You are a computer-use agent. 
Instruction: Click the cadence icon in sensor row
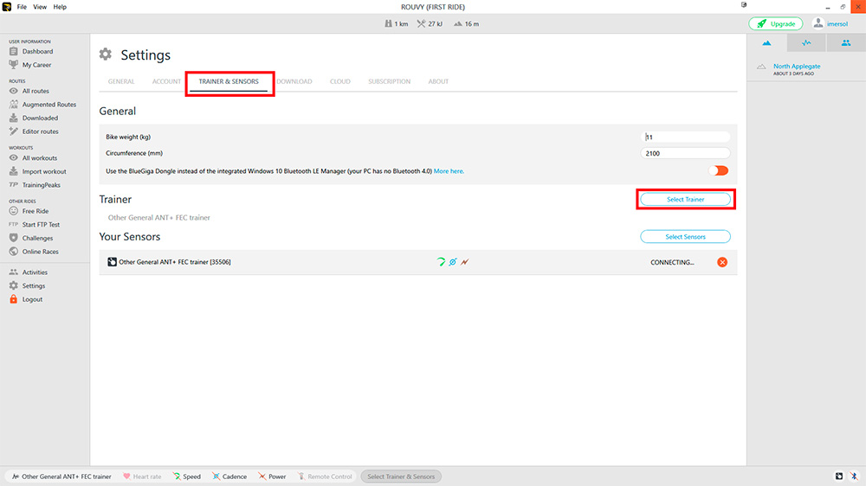tap(453, 262)
